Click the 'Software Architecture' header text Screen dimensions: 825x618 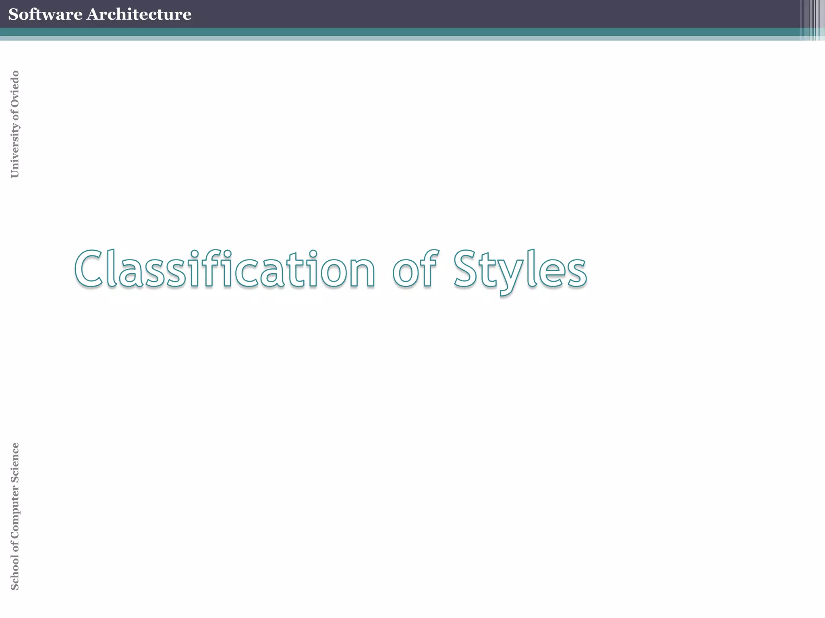point(99,14)
